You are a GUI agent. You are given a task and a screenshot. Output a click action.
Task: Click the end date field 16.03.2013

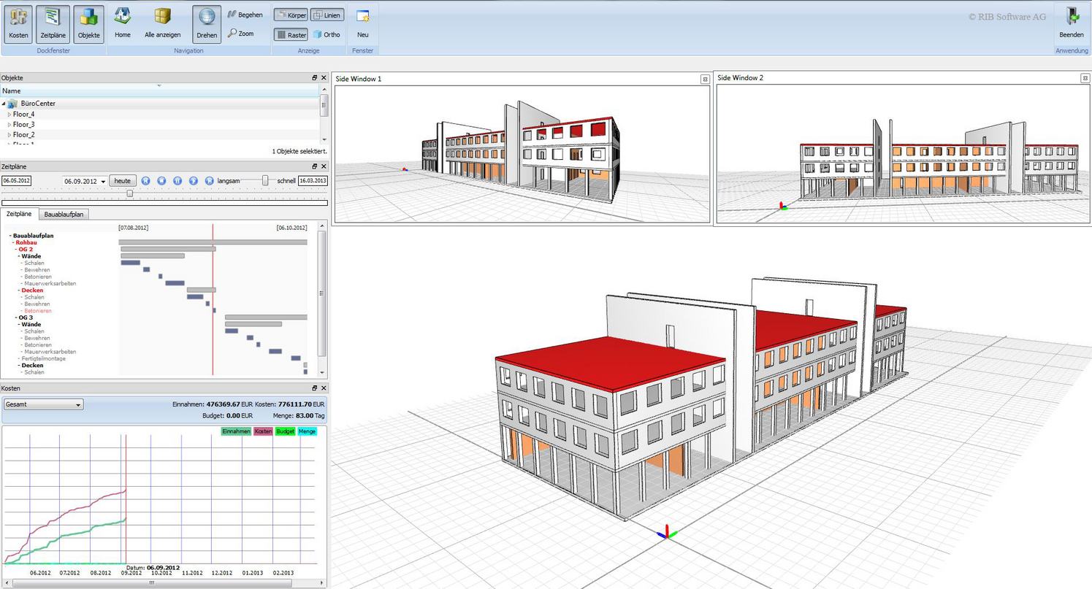click(313, 180)
